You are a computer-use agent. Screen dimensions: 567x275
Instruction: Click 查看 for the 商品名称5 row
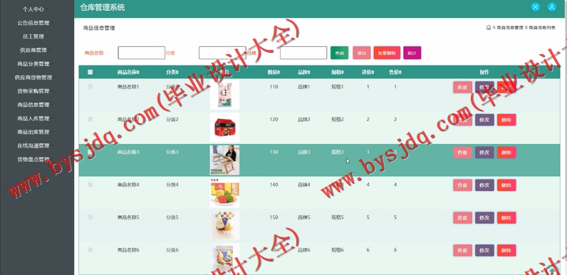462,217
